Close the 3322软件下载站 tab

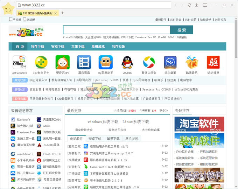coord(56,13)
